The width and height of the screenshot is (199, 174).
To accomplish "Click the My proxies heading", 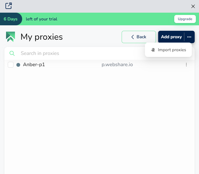I will click(x=42, y=37).
